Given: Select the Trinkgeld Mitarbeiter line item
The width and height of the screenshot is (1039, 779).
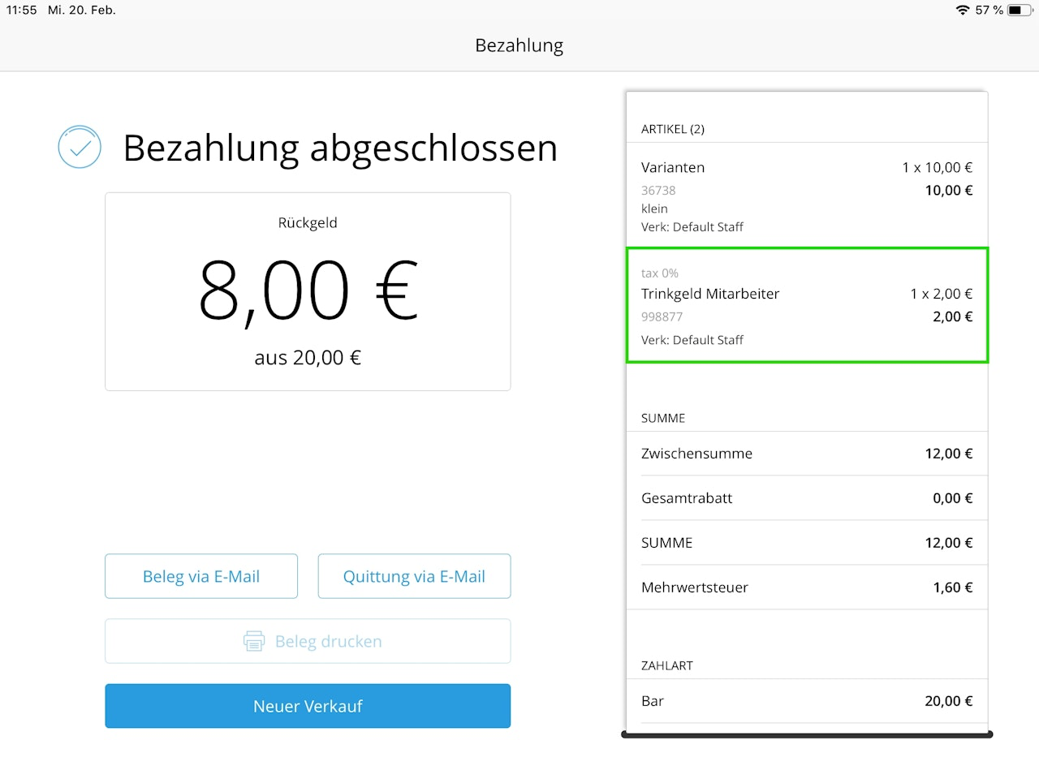Looking at the screenshot, I should point(807,305).
